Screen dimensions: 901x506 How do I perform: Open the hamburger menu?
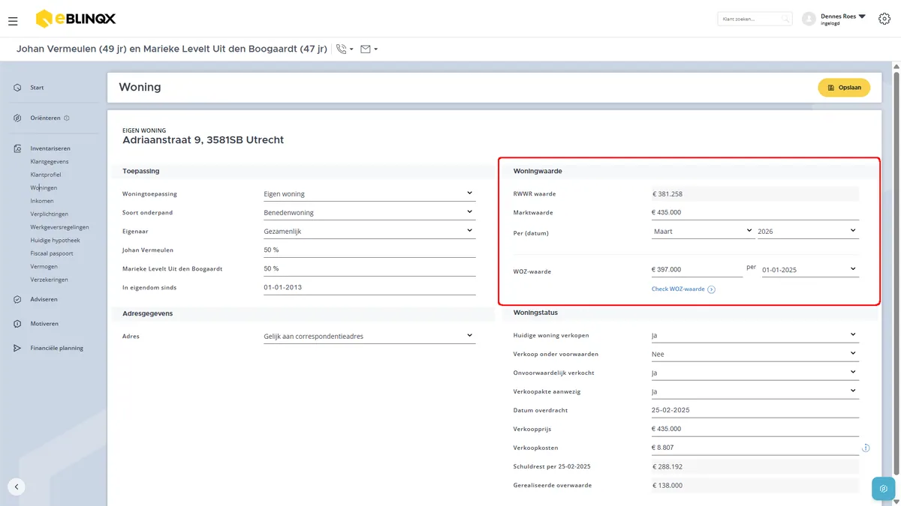coord(13,21)
